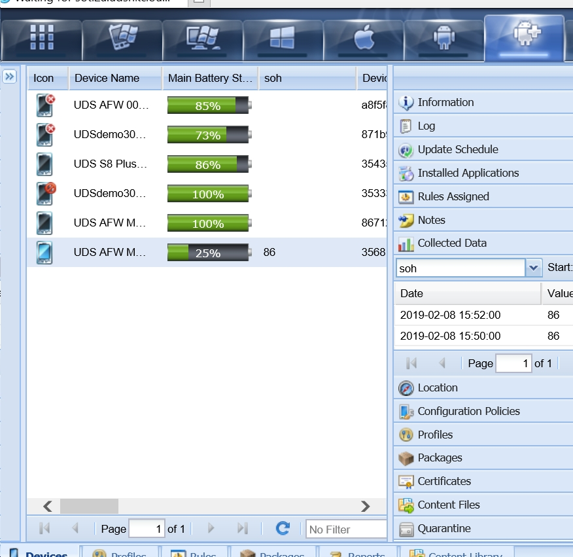Click the device list page number field
Screen dimensions: 573x557
click(x=147, y=529)
